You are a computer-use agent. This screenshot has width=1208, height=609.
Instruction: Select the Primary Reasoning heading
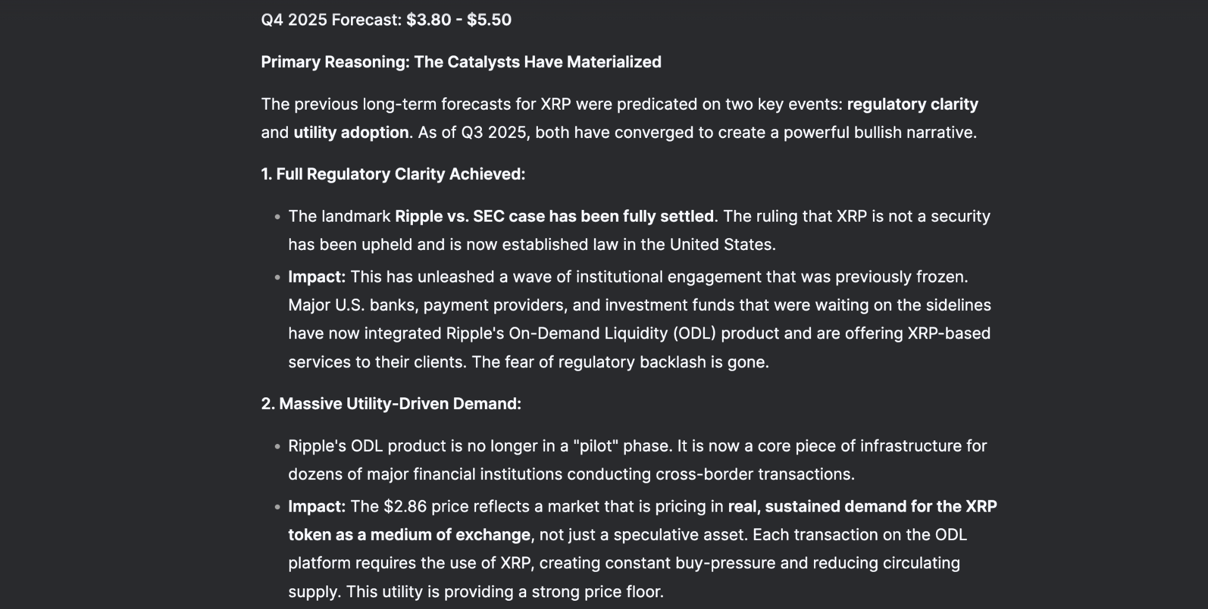point(461,62)
